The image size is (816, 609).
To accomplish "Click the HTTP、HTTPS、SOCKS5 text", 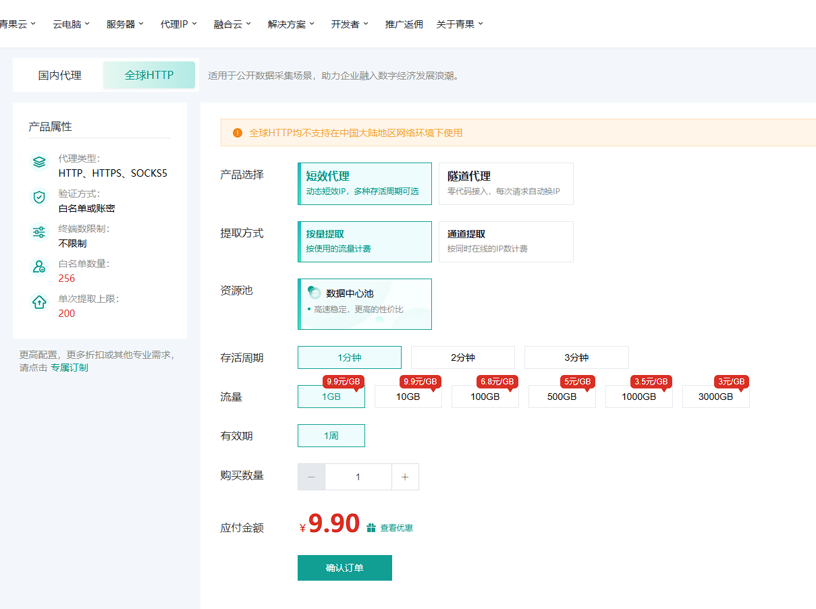I will point(113,173).
